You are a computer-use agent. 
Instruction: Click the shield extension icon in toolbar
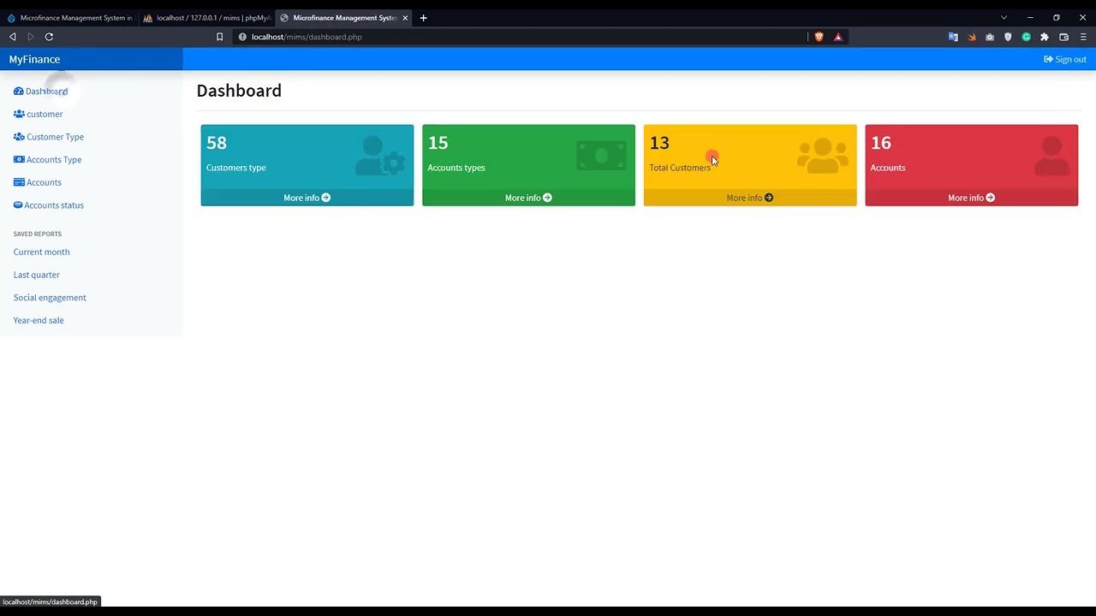point(1008,37)
